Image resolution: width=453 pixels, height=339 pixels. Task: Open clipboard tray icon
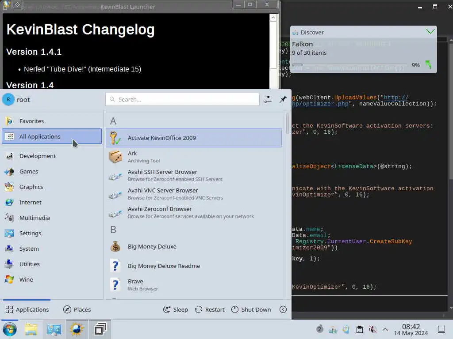[x=359, y=329]
